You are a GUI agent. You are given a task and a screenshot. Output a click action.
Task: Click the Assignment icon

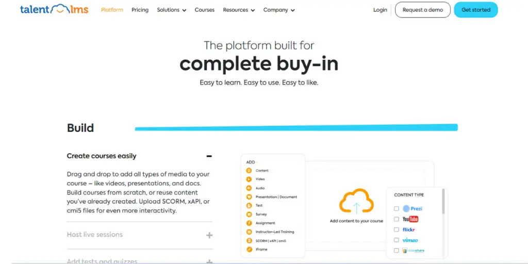[x=249, y=223]
